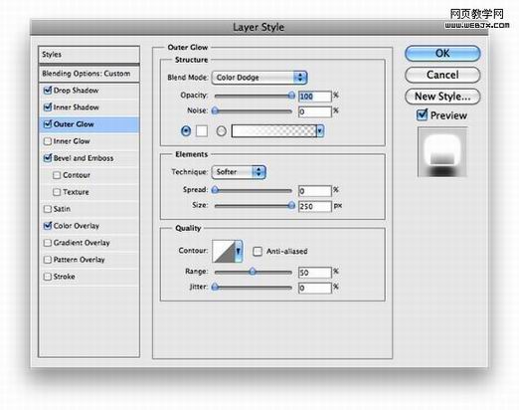Screen dimensions: 519x410
Task: Open the Technique Softer dropdown
Action: pos(239,172)
